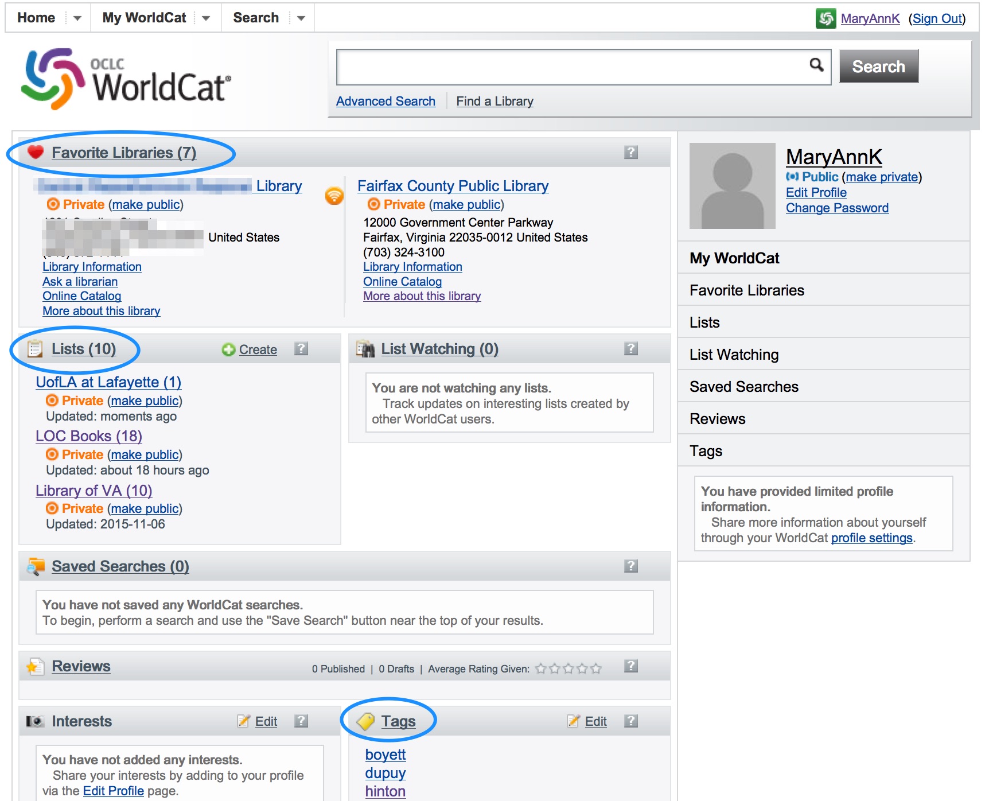Select Reviews in the right sidebar

[x=717, y=419]
